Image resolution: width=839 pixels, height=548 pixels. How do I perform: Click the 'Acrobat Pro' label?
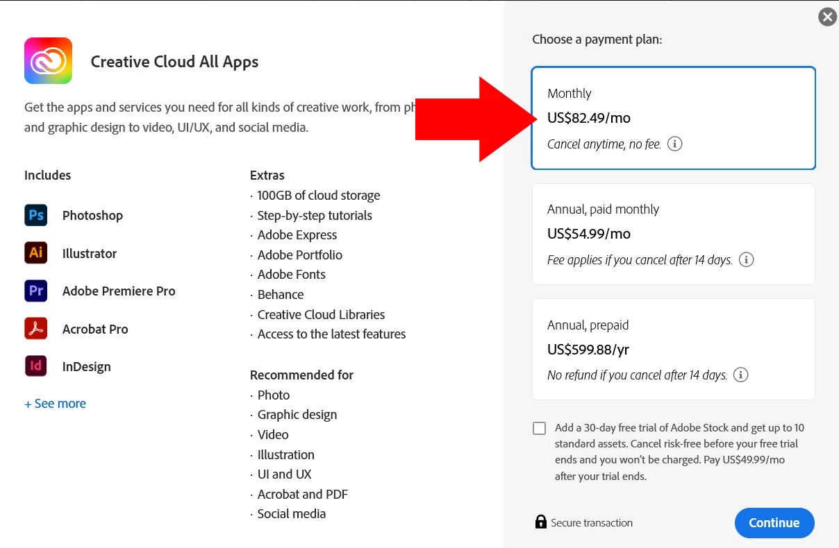click(95, 329)
